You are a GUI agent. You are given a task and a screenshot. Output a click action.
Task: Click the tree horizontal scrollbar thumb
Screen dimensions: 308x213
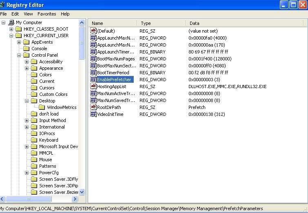tap(29, 199)
